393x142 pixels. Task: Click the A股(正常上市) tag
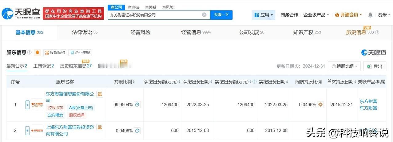pos(81,108)
